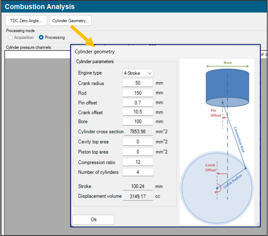268x236 pixels.
Task: Click the Crank Radius diagram label
Action: 233,181
